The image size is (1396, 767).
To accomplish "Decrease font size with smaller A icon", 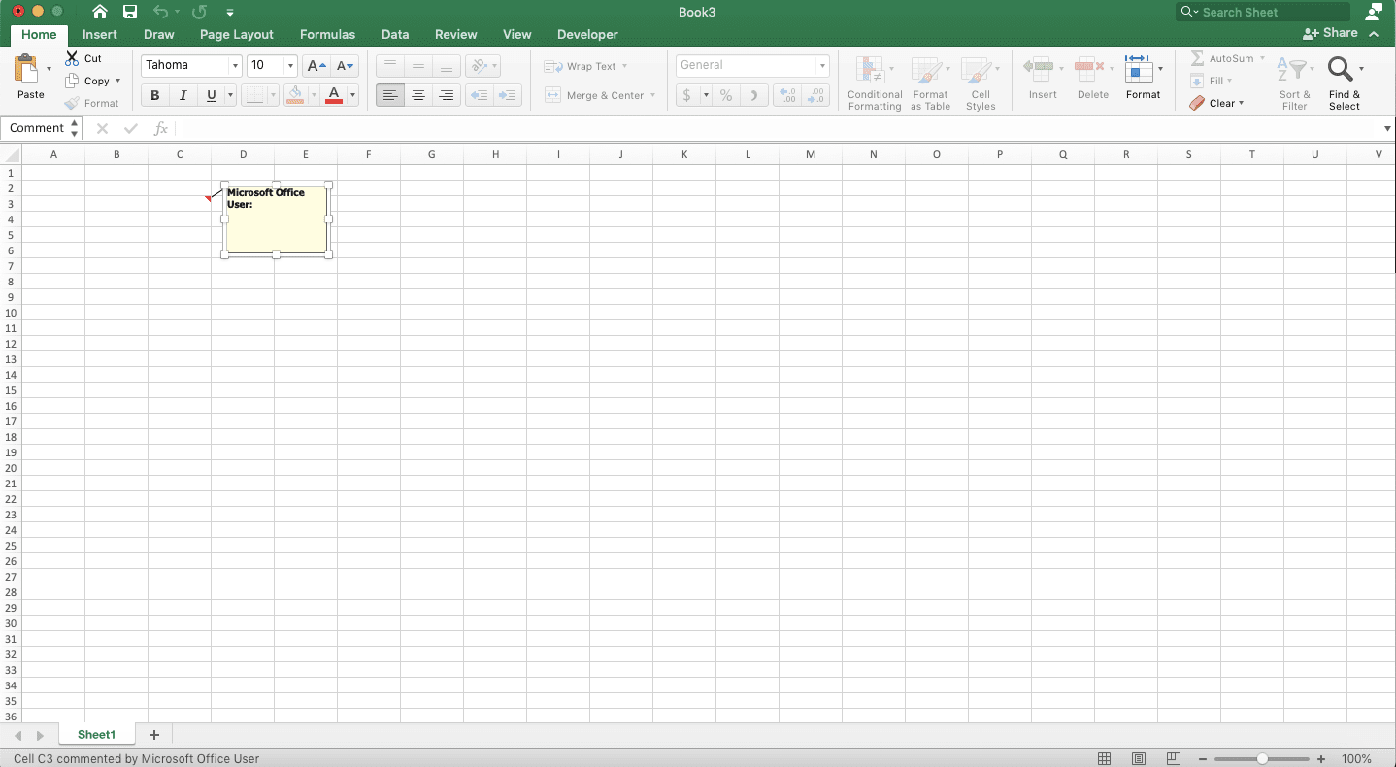I will point(346,65).
